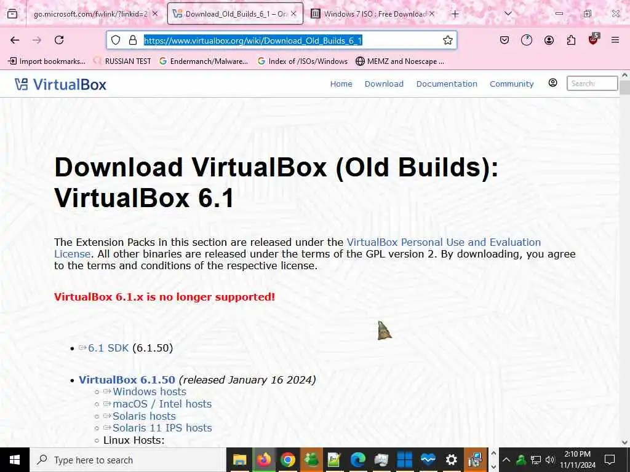Open the Windows Start menu
Screen dimensions: 630x472
pyautogui.click(x=15, y=460)
